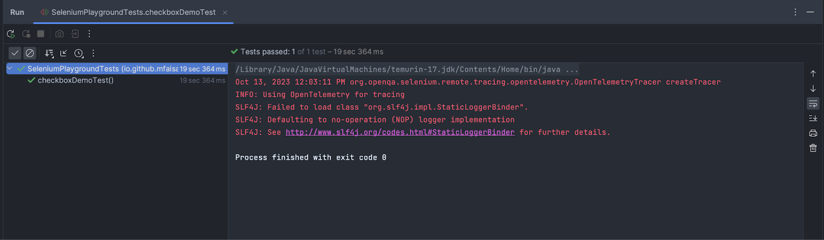The width and height of the screenshot is (824, 240).
Task: Click the Collapse All icon in test toolbar
Action: (x=64, y=53)
